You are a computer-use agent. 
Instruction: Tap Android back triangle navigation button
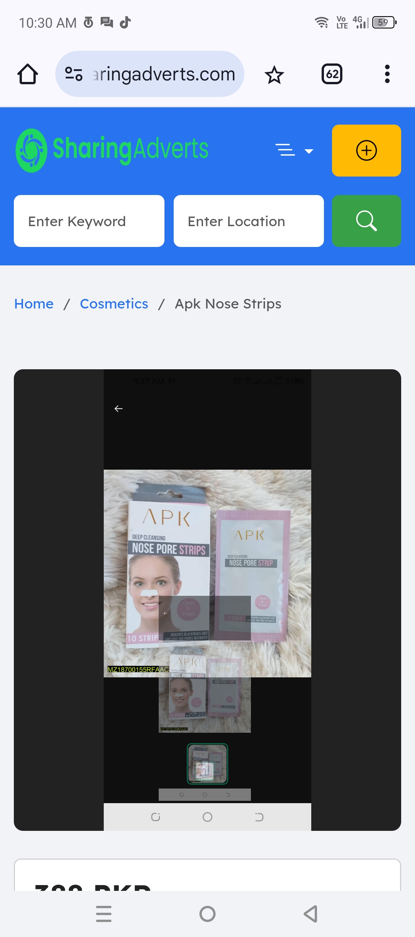tap(311, 914)
